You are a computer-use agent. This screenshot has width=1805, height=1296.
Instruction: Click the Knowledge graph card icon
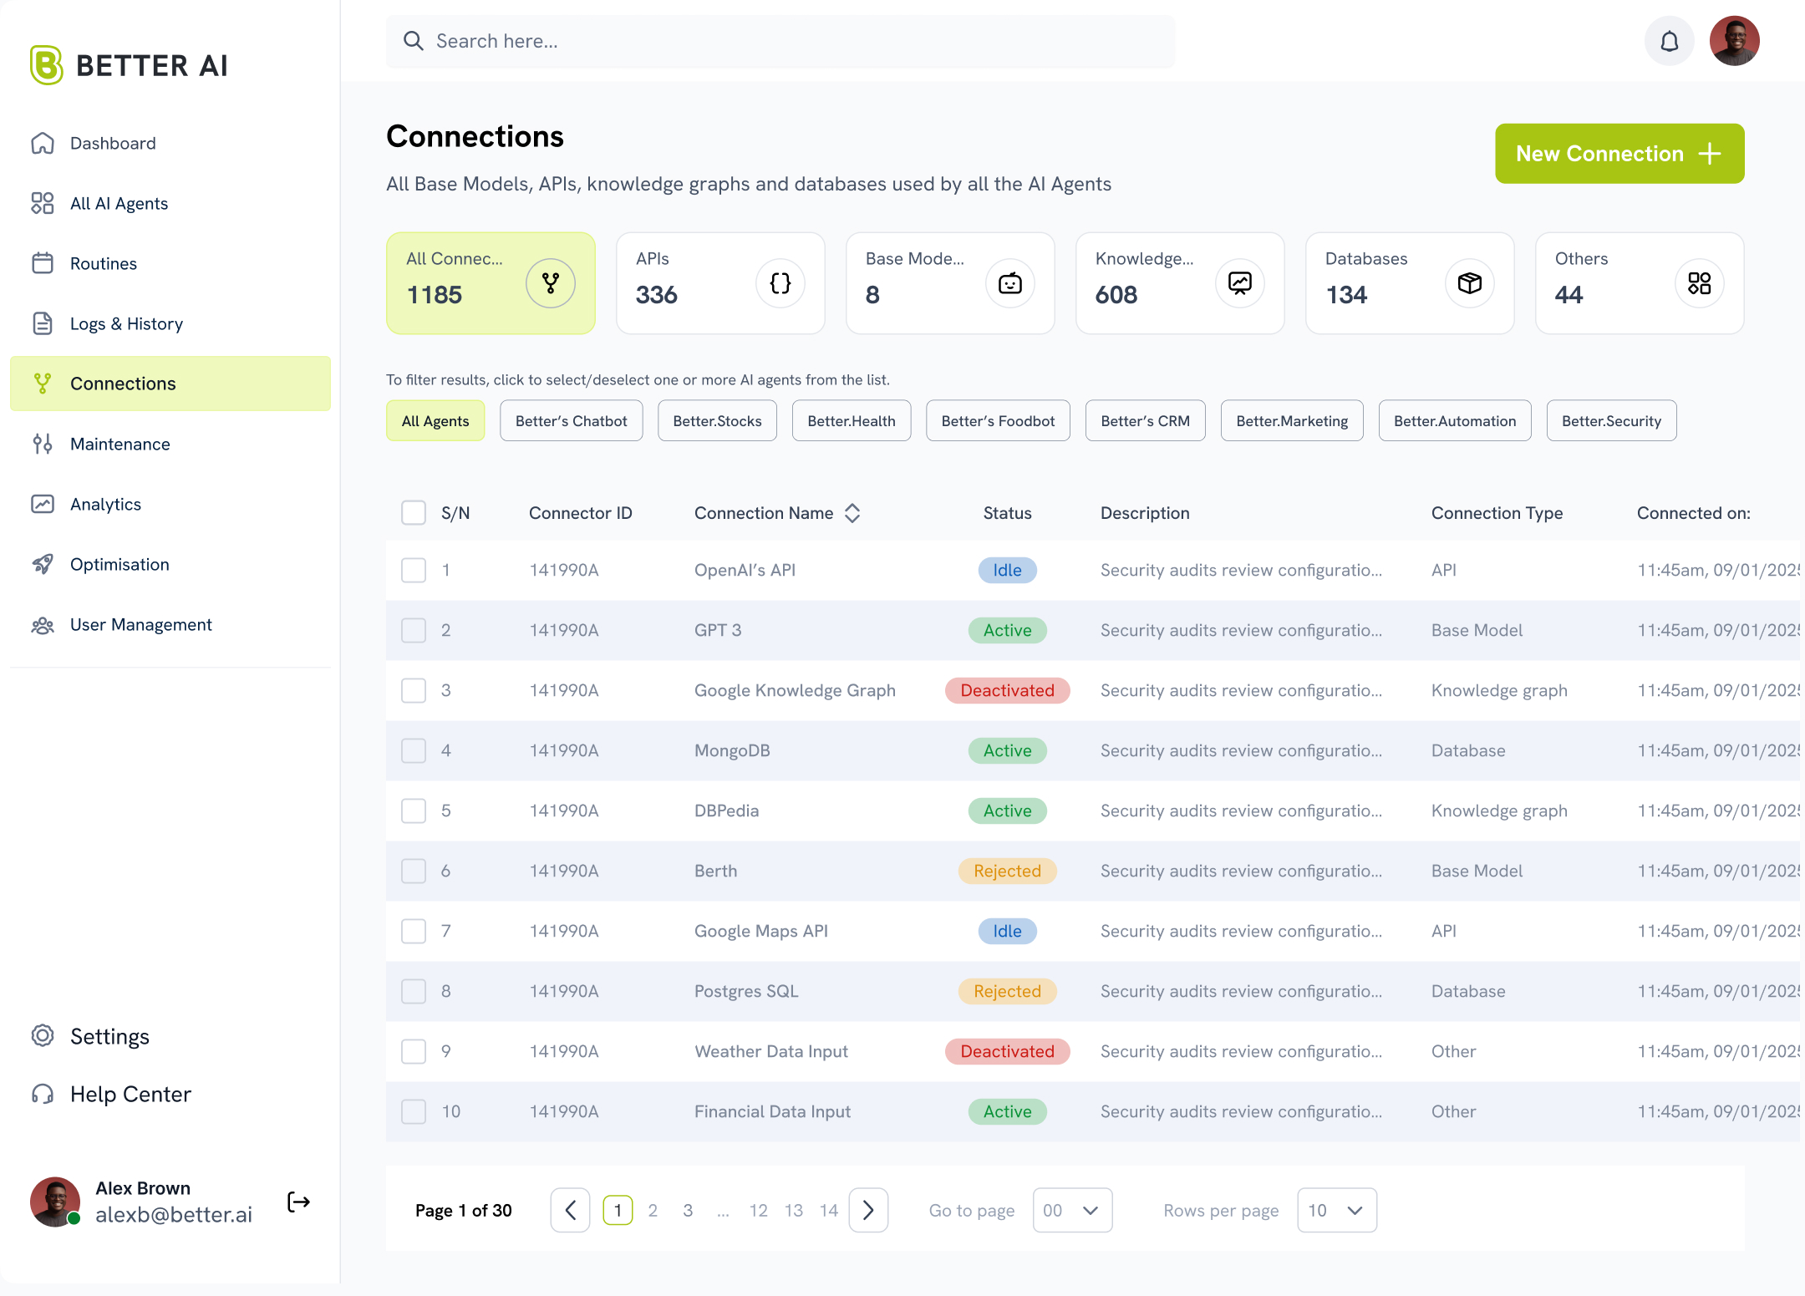(1239, 283)
